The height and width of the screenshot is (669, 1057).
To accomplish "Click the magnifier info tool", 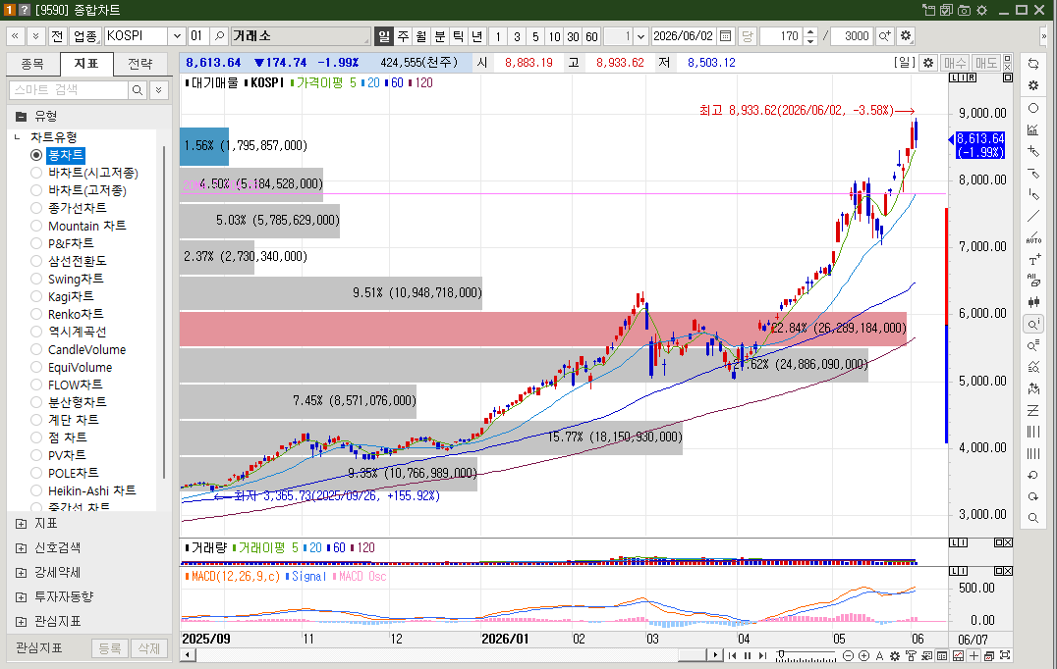I will [x=1032, y=325].
